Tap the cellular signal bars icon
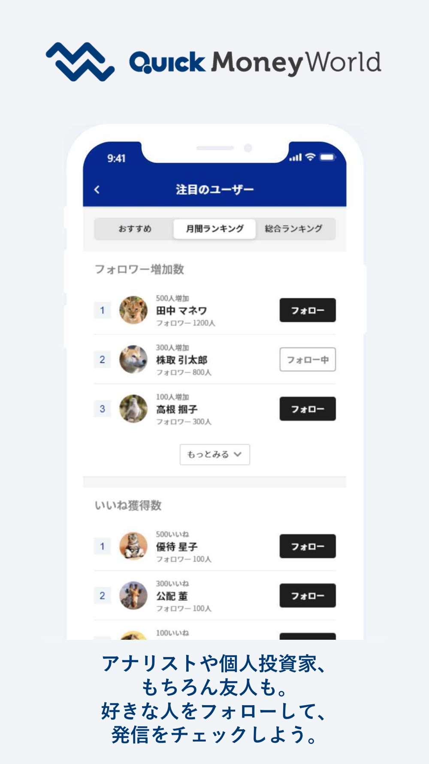429x764 pixels. 295,158
